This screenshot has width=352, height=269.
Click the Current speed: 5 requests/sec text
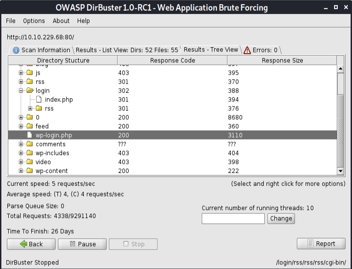pos(51,184)
